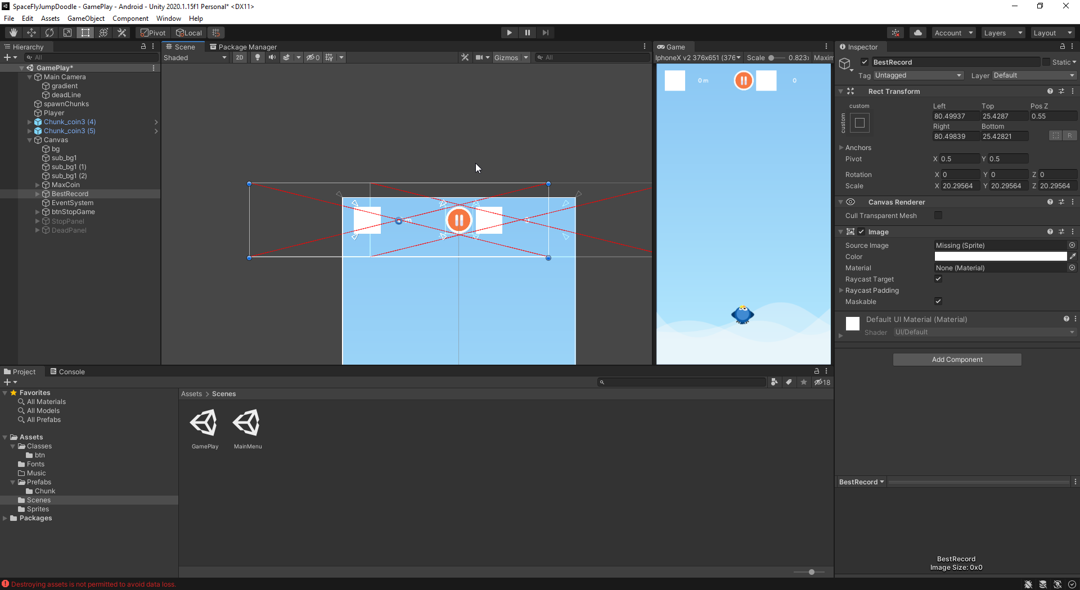Open the cloud services icon

pos(918,33)
